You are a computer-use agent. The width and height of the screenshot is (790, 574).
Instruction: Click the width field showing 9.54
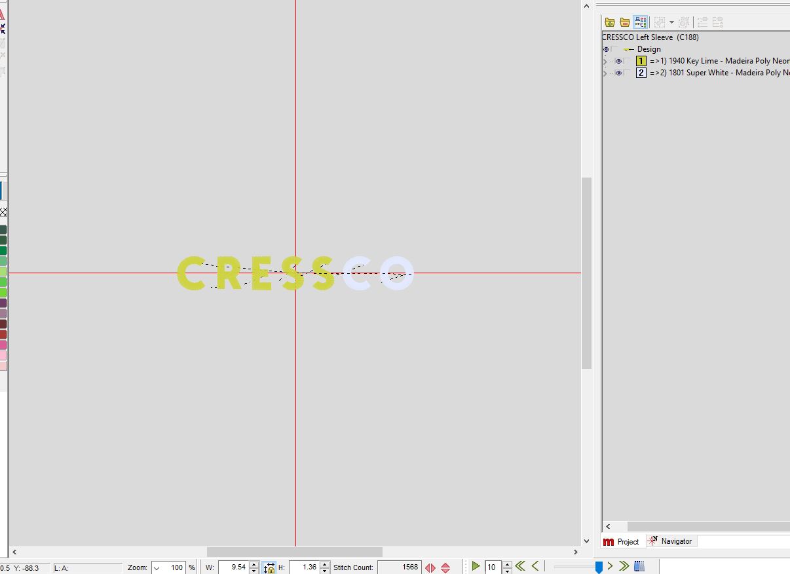[234, 567]
